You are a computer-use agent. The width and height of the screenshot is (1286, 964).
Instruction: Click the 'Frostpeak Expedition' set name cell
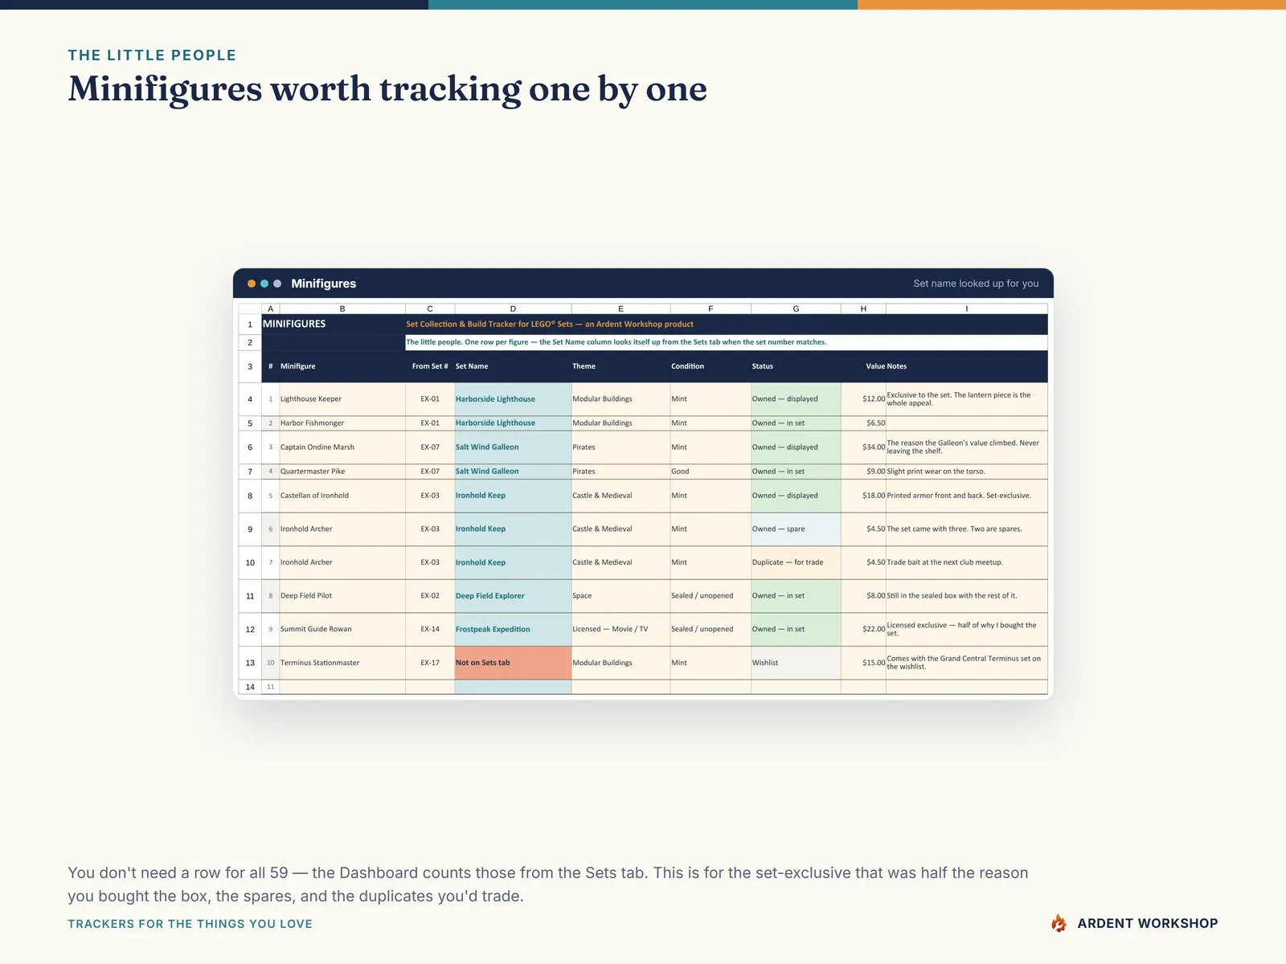[x=513, y=629]
